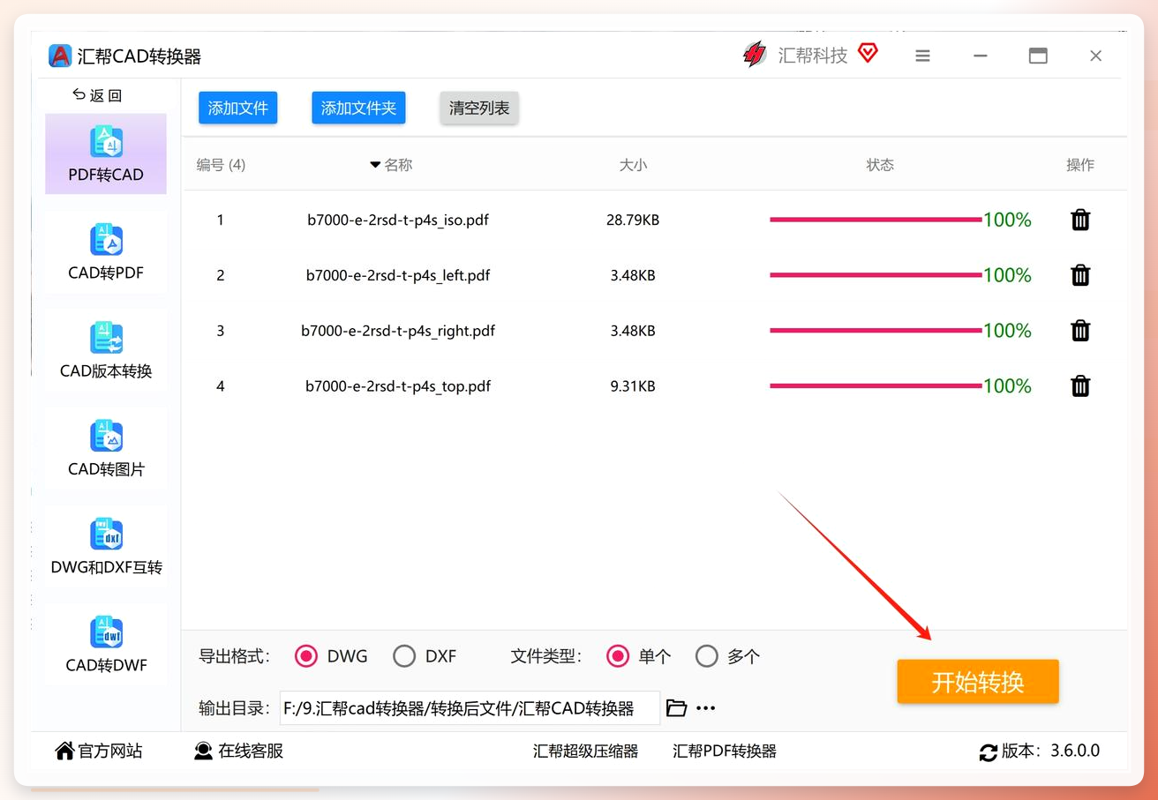Sort list by 名称 arrow
Screen dimensions: 1158x800
375,165
